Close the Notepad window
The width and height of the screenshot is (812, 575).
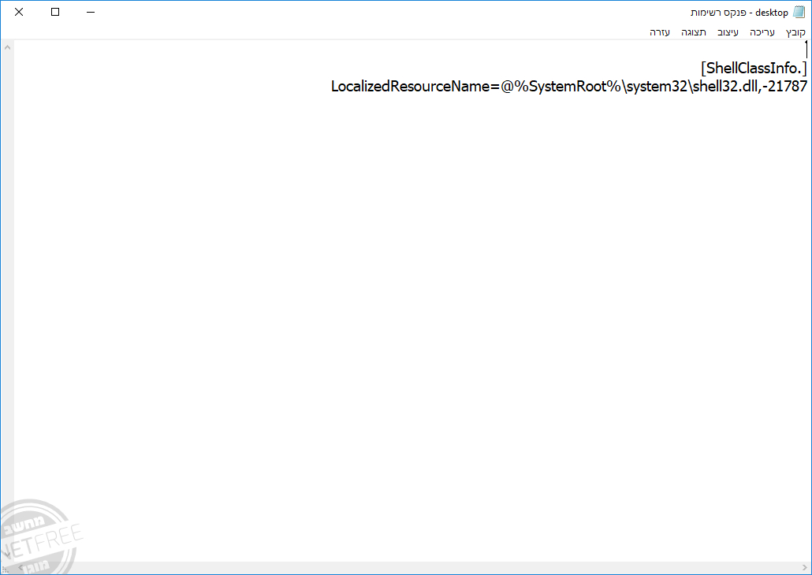coord(19,12)
